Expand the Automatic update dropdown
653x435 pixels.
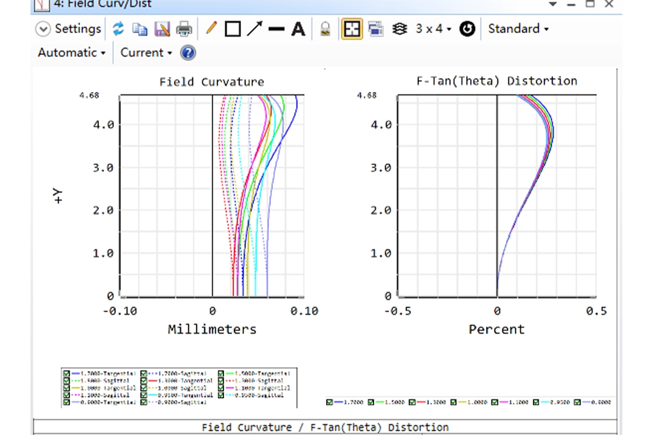(71, 53)
